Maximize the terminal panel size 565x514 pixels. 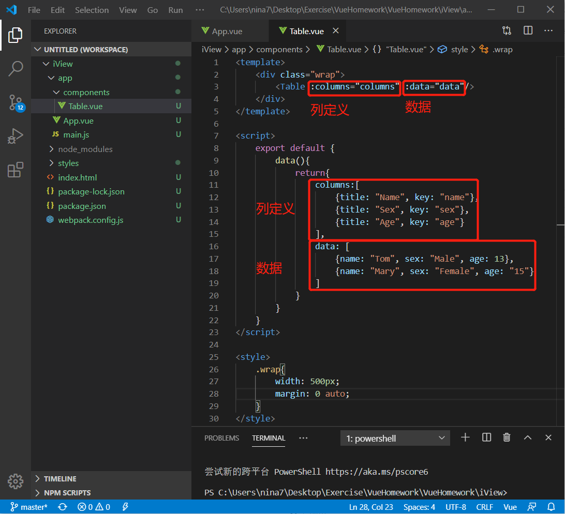point(528,437)
